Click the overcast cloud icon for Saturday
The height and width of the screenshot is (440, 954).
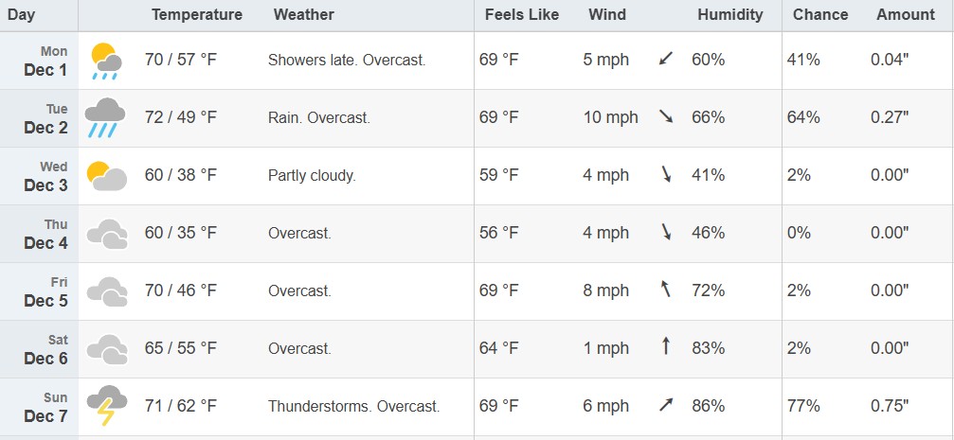(x=107, y=348)
